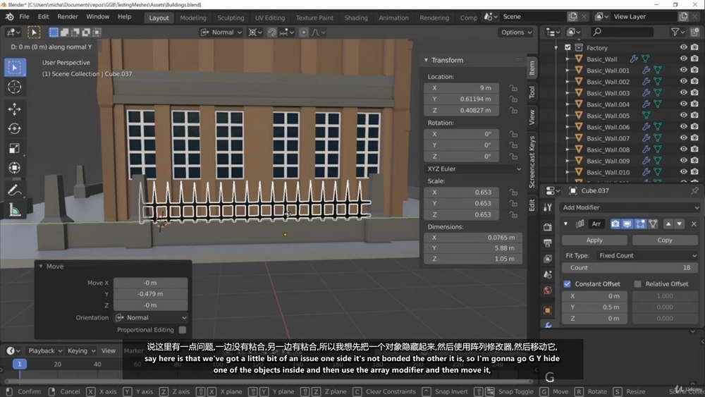
Task: Lock the Scale Y value
Action: pos(513,204)
